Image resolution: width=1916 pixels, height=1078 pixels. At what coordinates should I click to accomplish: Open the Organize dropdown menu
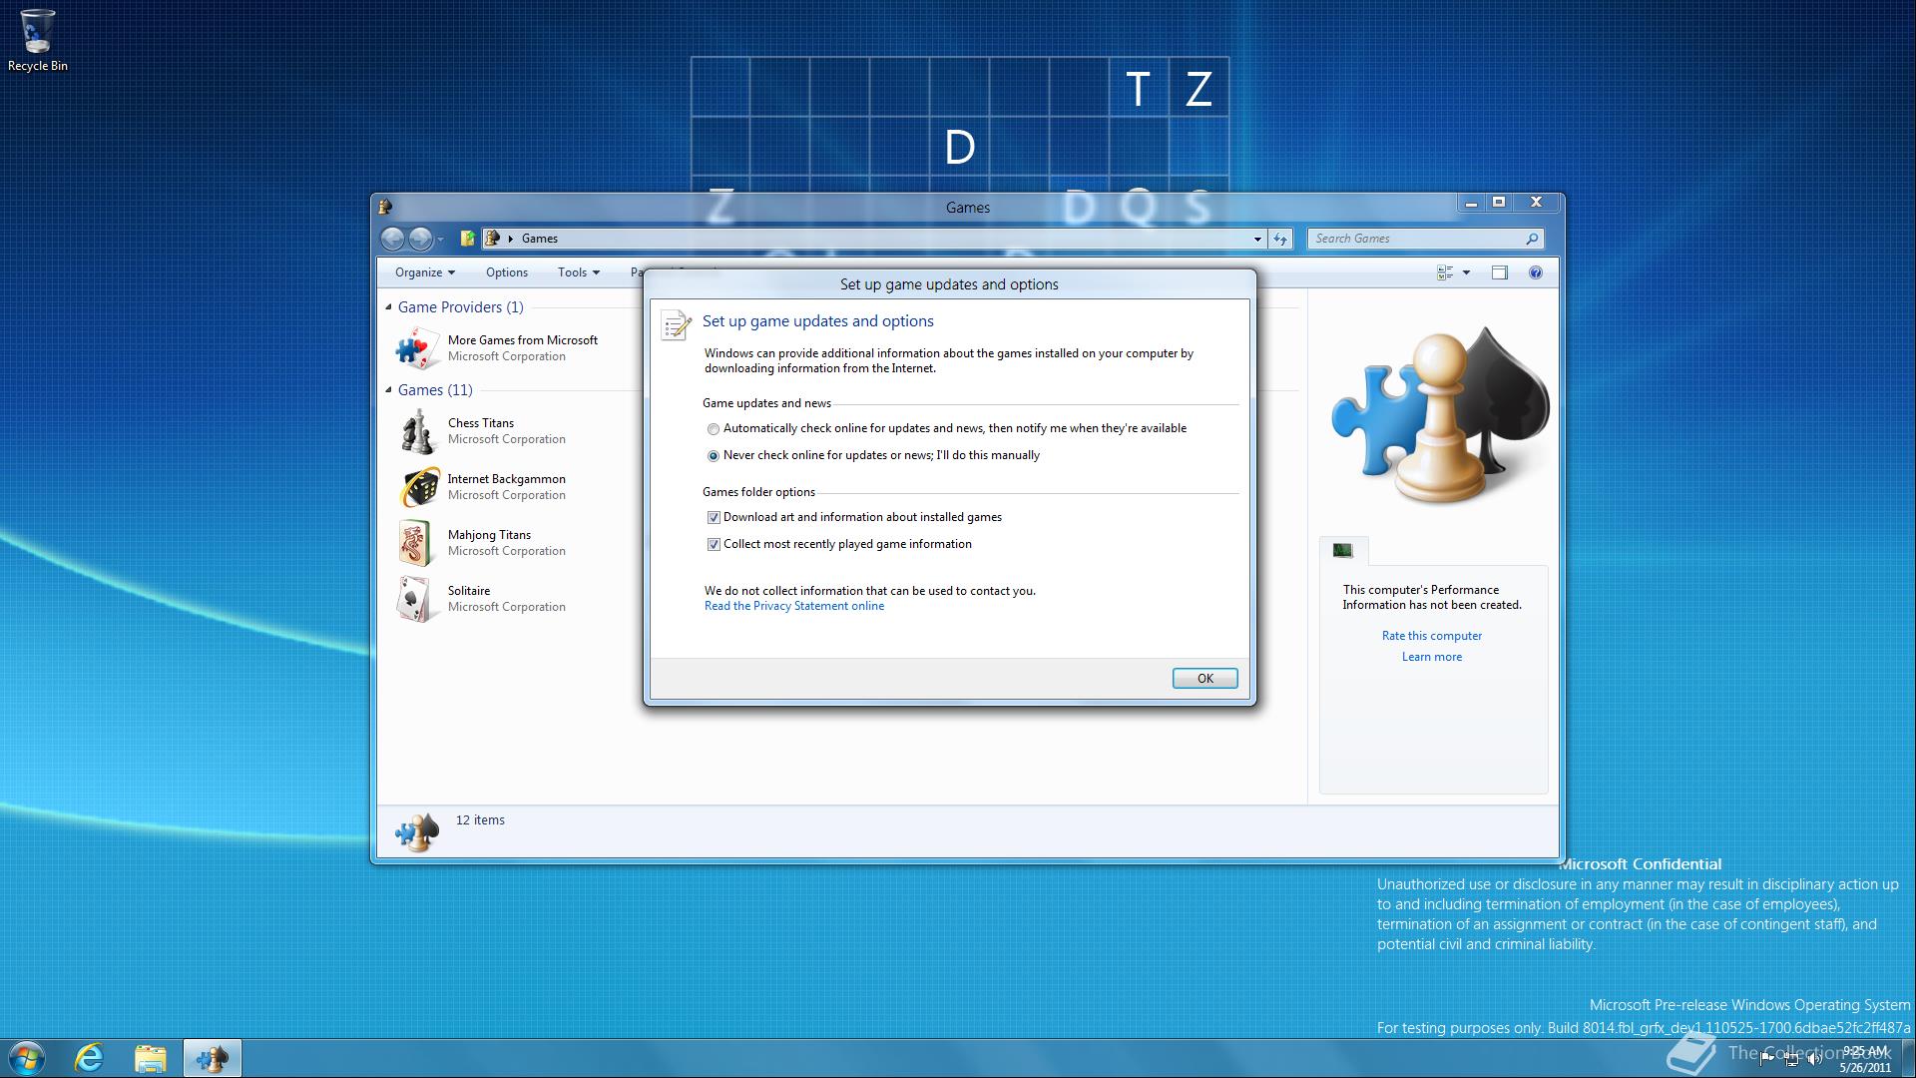(x=424, y=272)
